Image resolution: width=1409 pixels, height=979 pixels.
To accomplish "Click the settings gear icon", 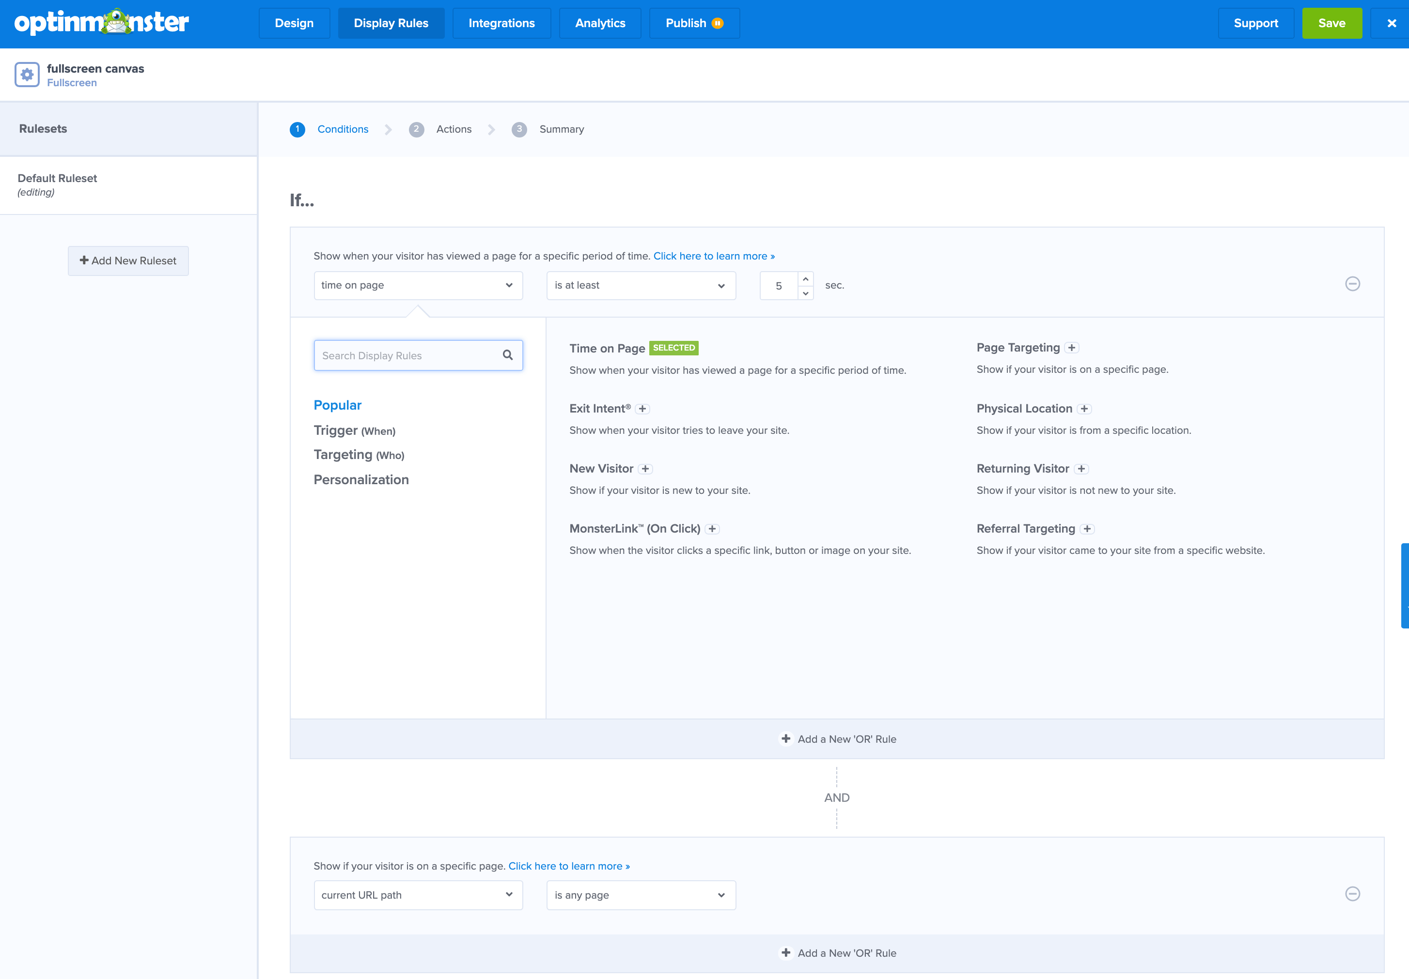I will tap(27, 75).
